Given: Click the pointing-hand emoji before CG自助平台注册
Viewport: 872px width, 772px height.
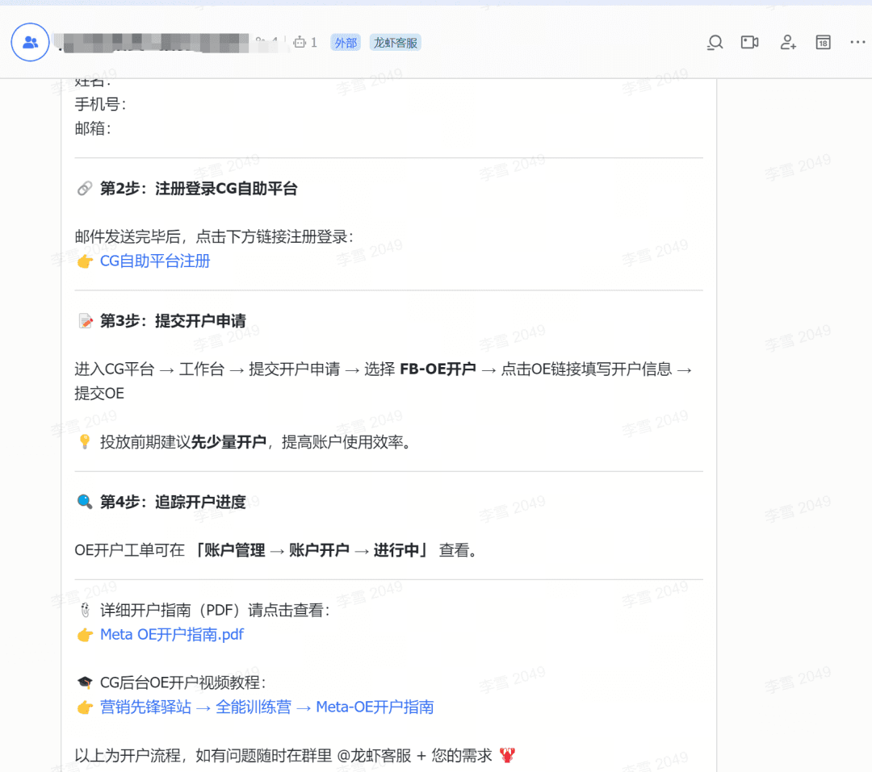Looking at the screenshot, I should point(85,261).
